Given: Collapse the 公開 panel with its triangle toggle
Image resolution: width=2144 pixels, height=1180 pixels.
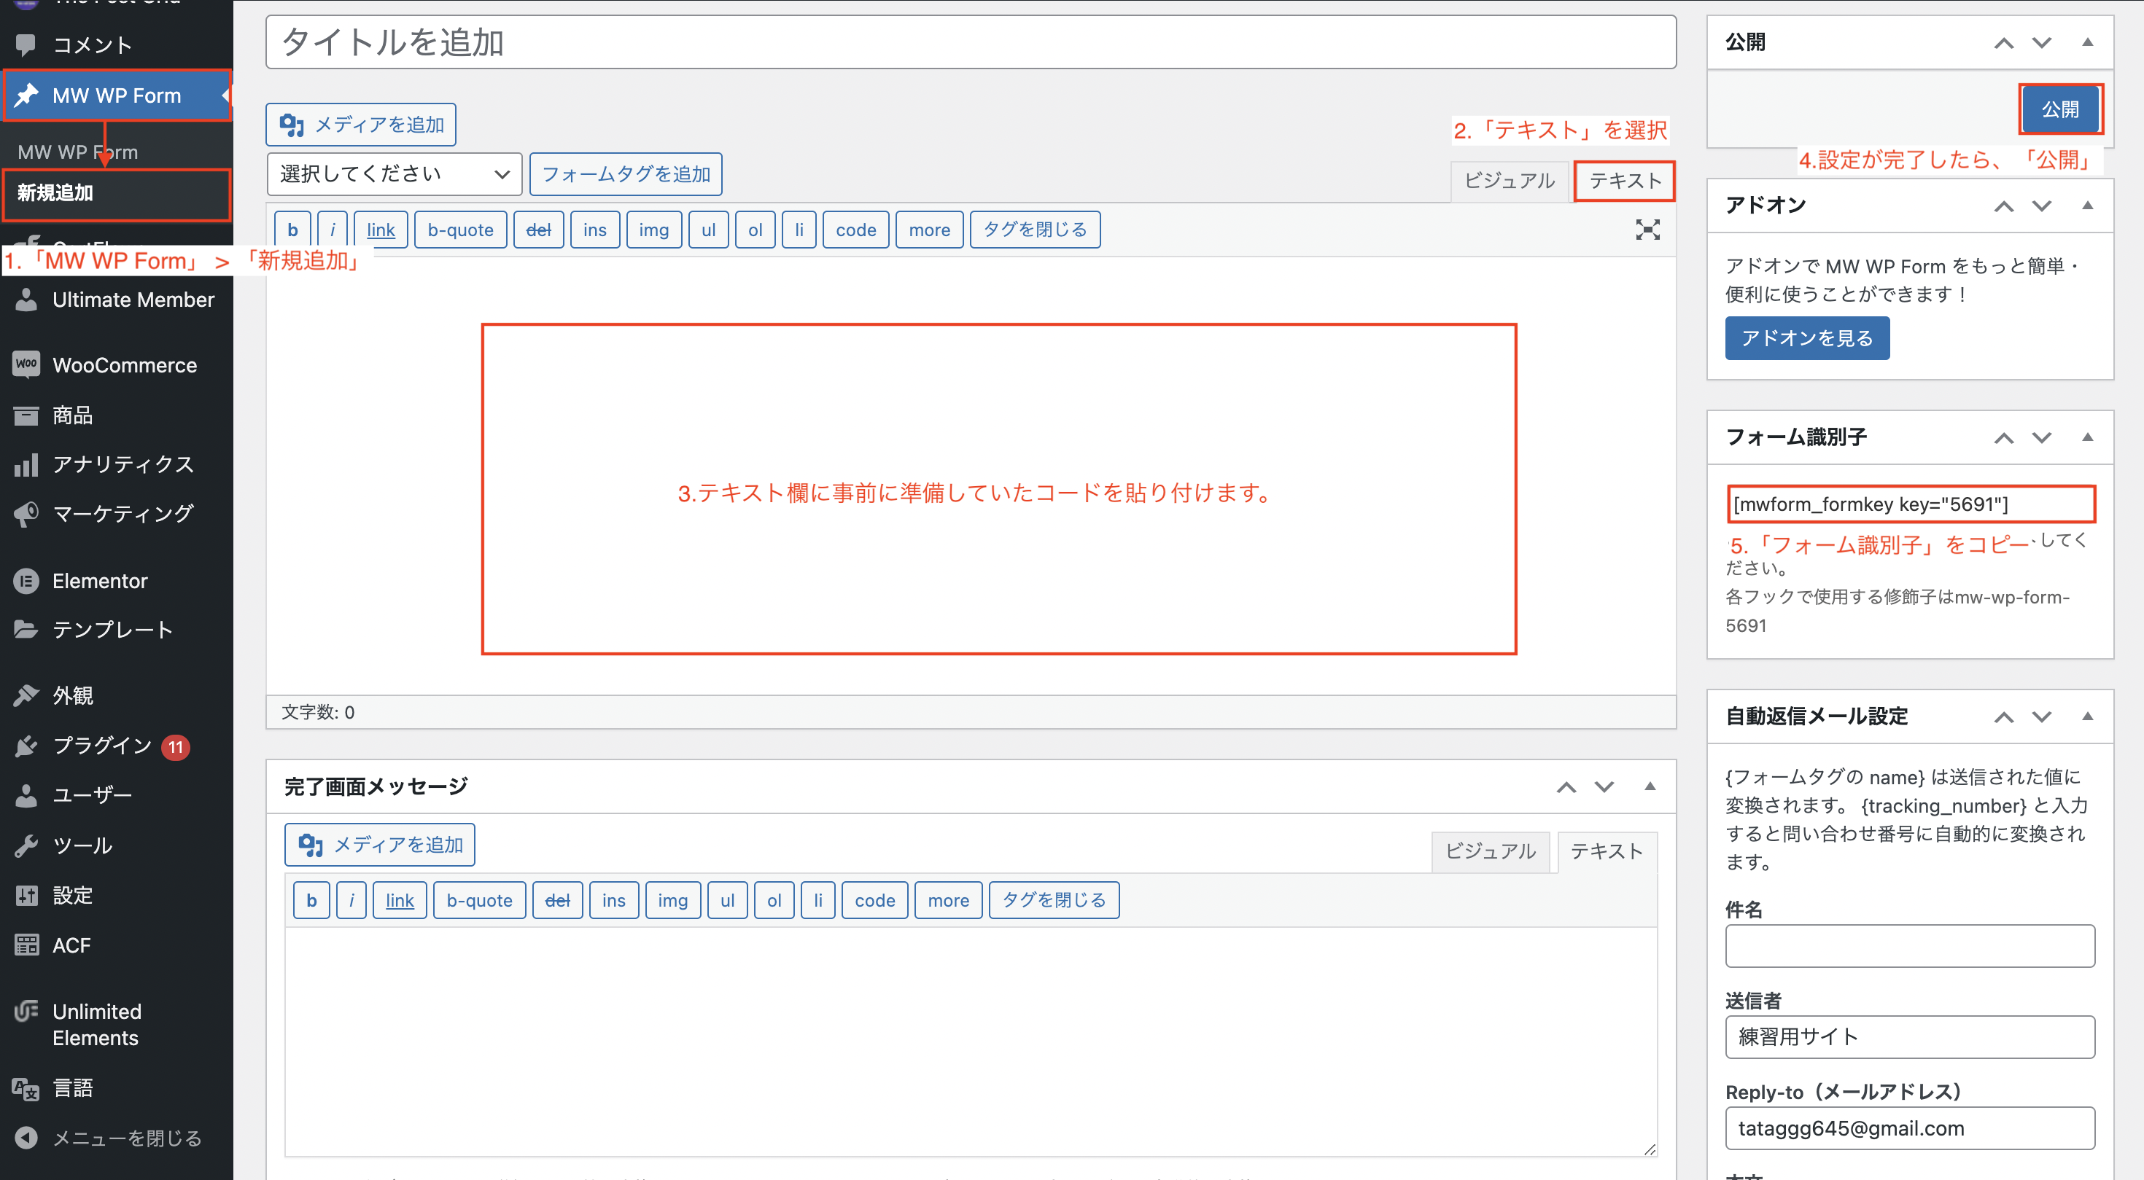Looking at the screenshot, I should tap(2086, 42).
